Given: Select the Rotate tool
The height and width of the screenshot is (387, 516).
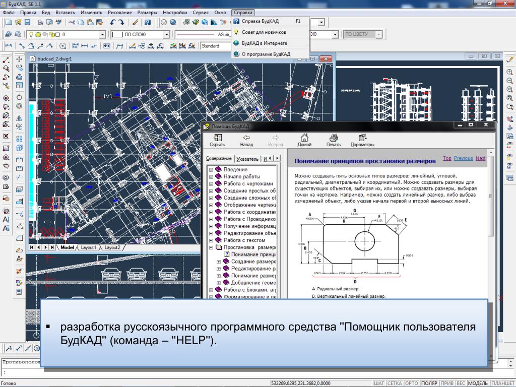Looking at the screenshot, I should (x=20, y=97).
